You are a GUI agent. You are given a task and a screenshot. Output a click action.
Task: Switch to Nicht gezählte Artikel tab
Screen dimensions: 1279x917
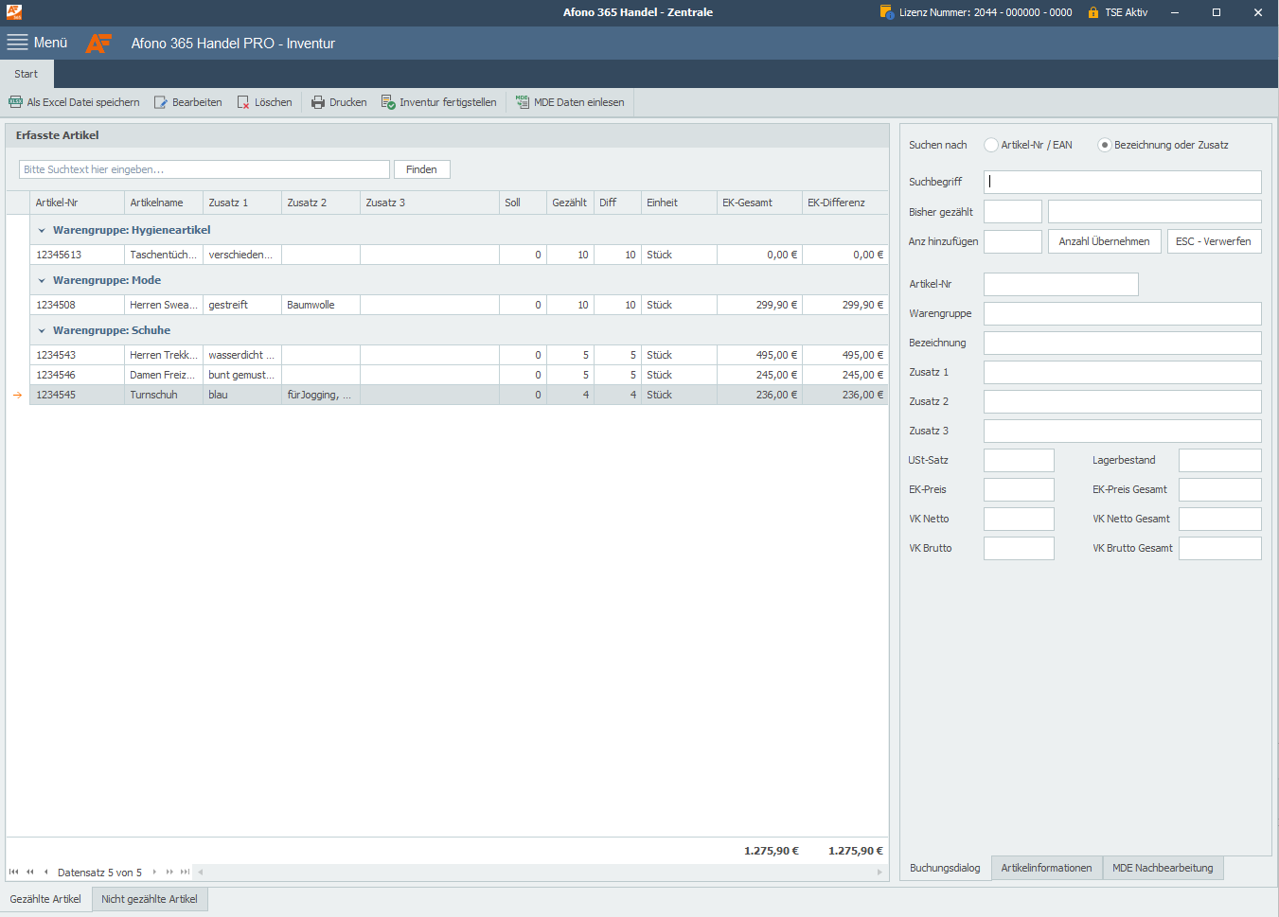click(150, 899)
